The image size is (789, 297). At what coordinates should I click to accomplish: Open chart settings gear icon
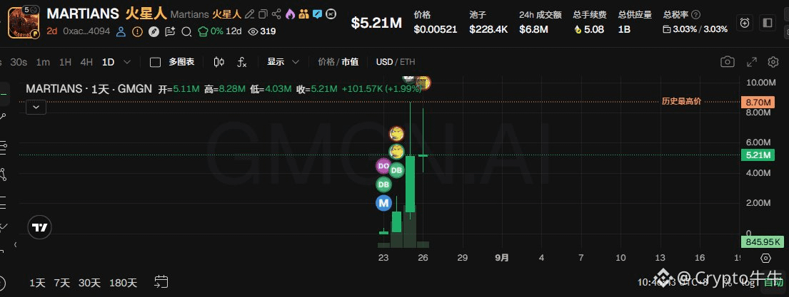(x=773, y=62)
